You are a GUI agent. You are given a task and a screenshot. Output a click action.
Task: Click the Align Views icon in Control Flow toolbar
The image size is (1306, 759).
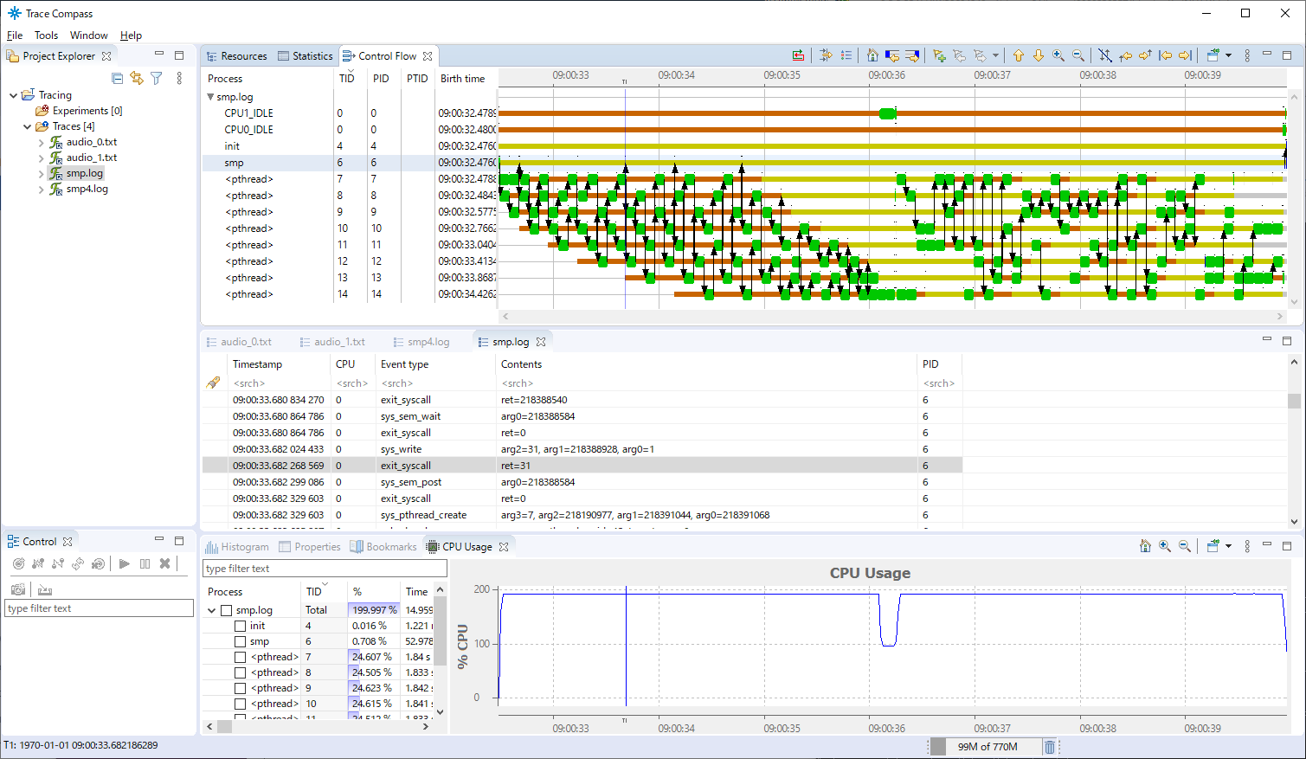pos(826,55)
